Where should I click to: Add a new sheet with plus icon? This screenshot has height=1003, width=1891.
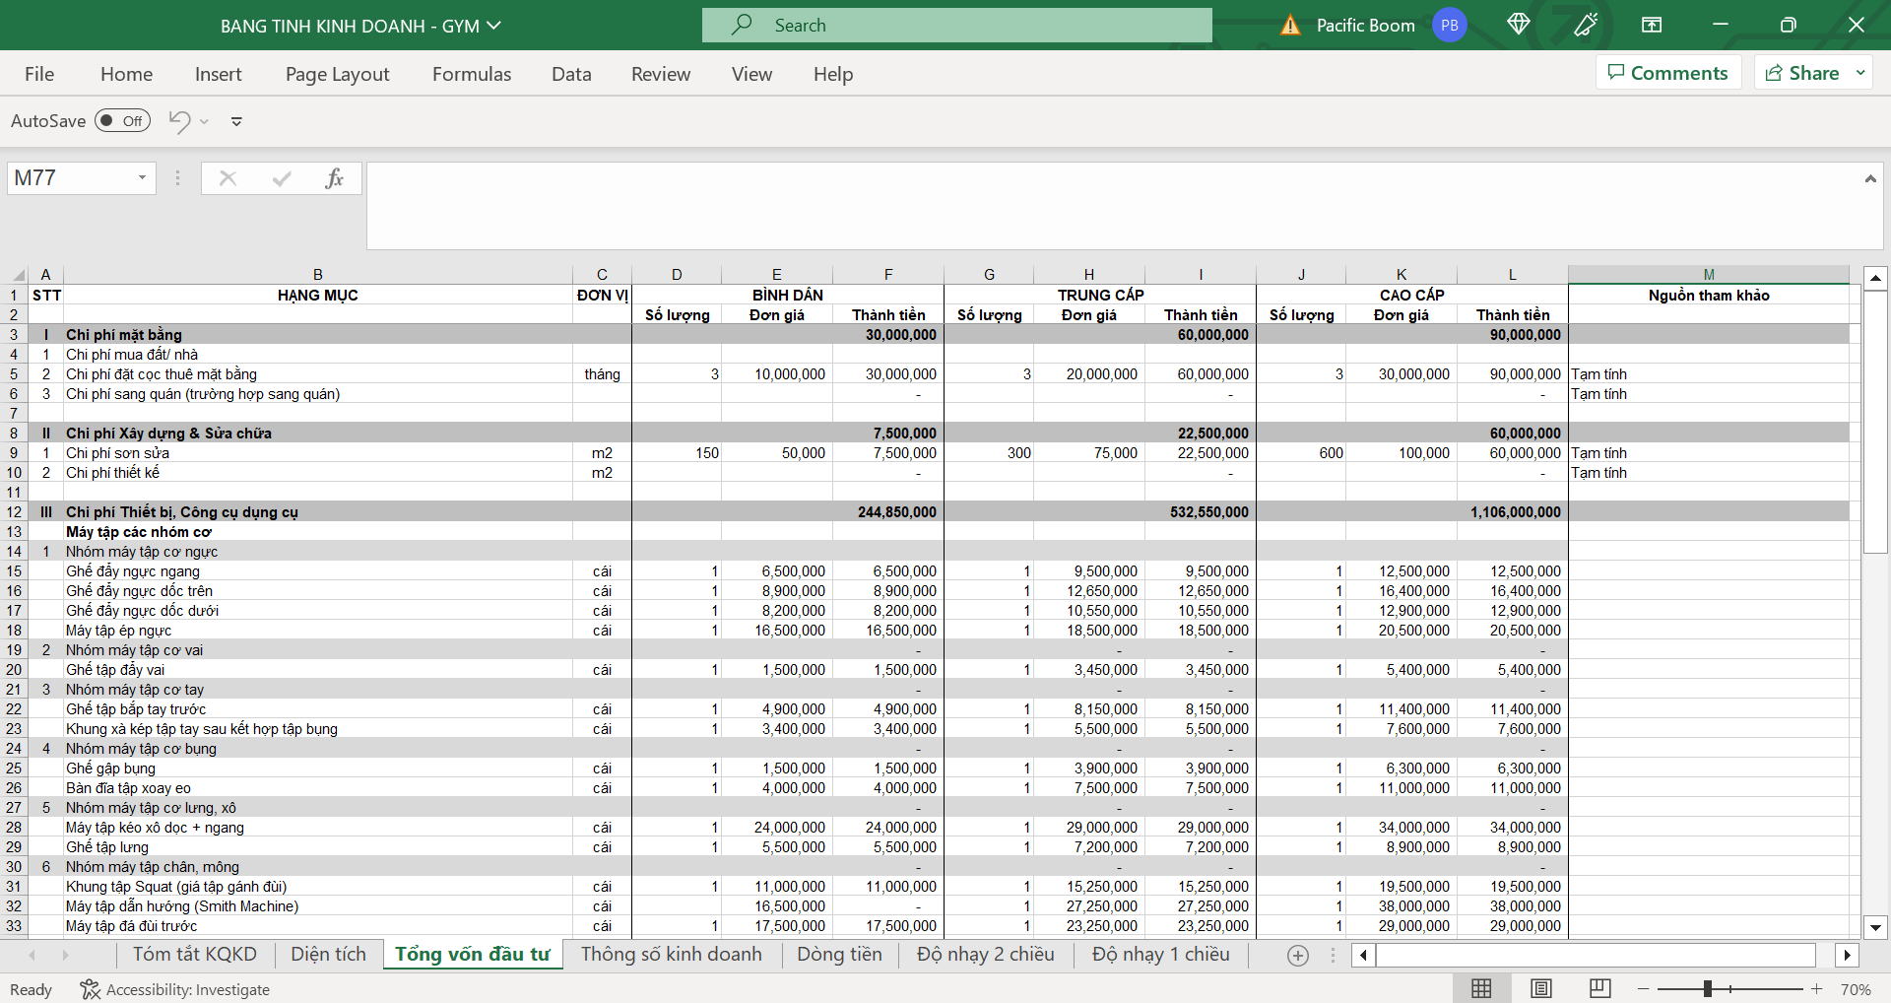click(x=1298, y=955)
